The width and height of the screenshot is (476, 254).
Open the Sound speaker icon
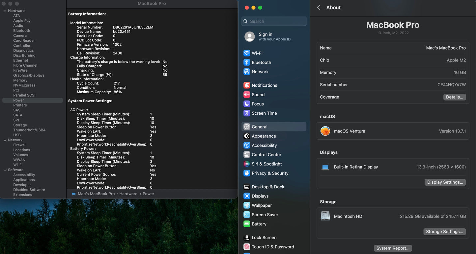click(246, 94)
